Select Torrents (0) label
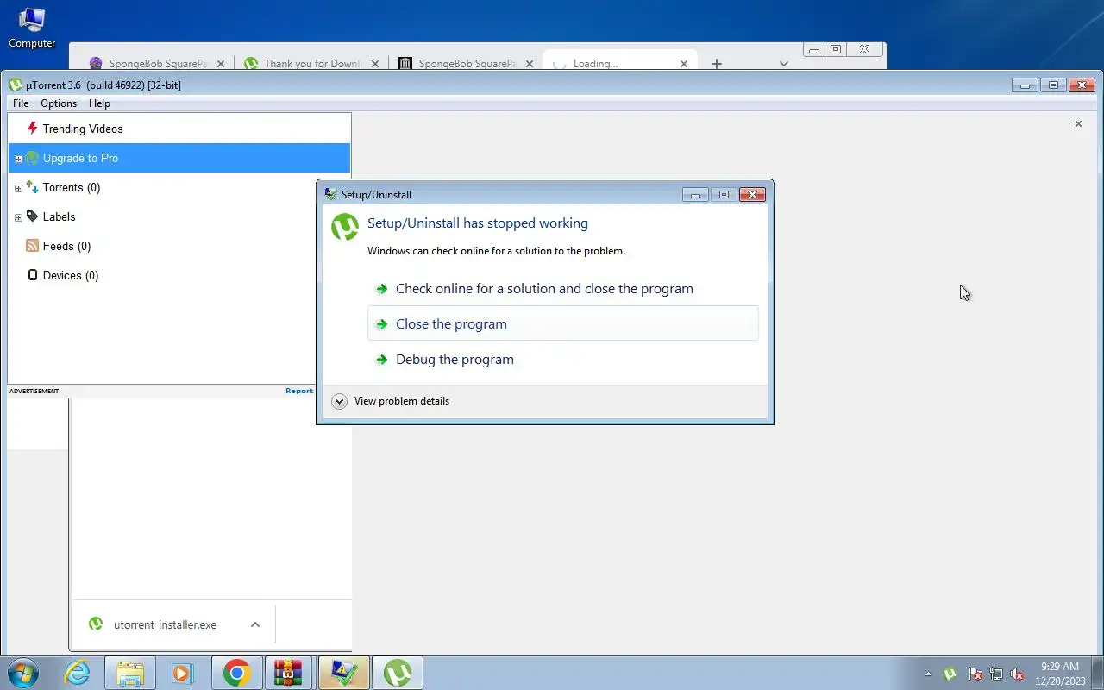The image size is (1104, 690). [x=72, y=187]
